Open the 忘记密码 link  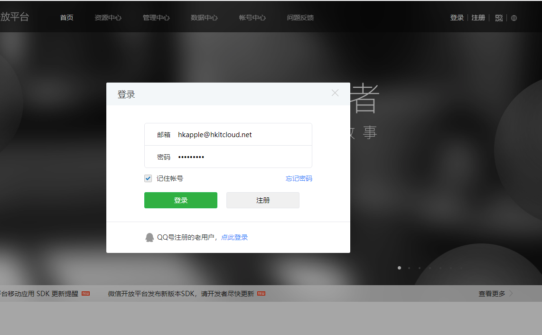(299, 178)
